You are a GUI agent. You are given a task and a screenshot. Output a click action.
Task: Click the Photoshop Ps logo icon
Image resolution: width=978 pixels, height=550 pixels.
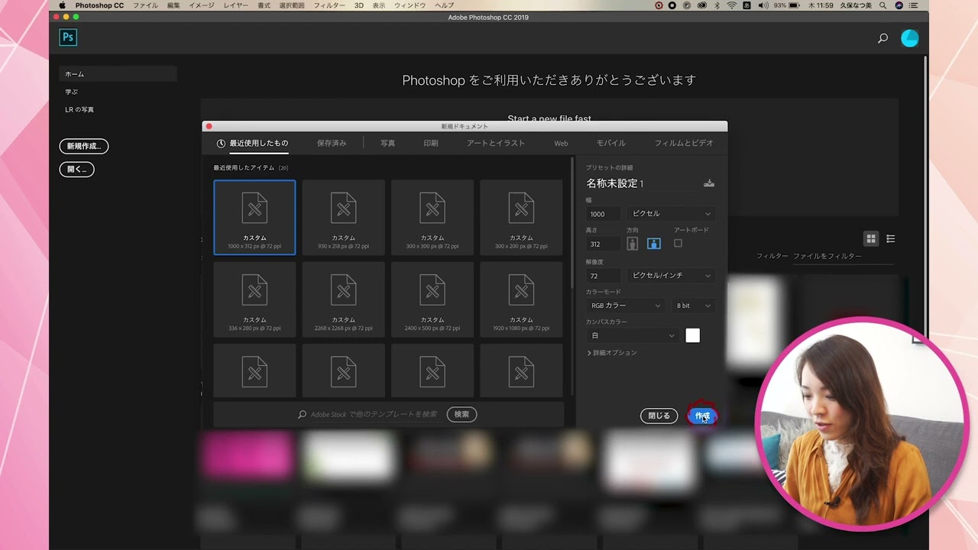(68, 37)
